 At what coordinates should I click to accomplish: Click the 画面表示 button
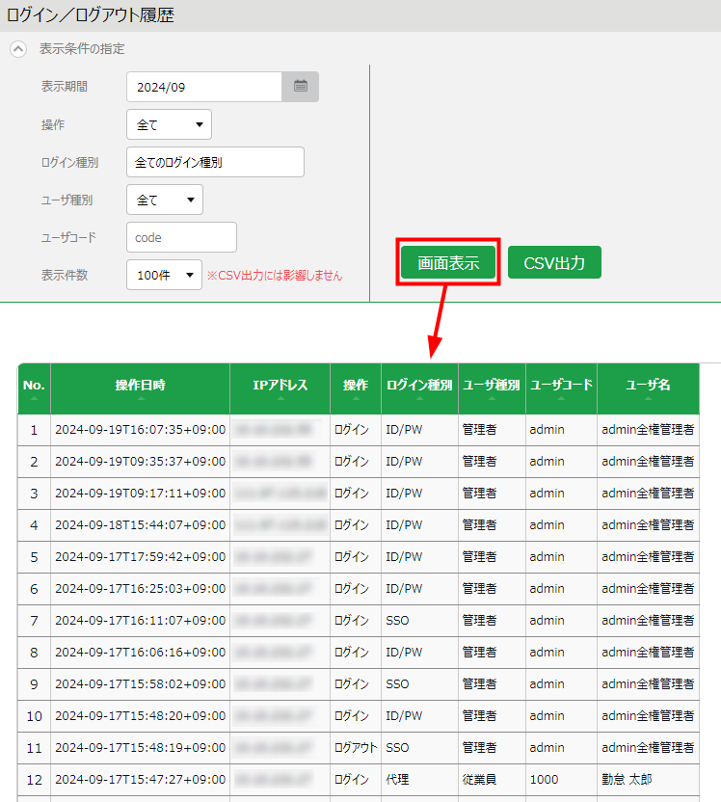447,263
